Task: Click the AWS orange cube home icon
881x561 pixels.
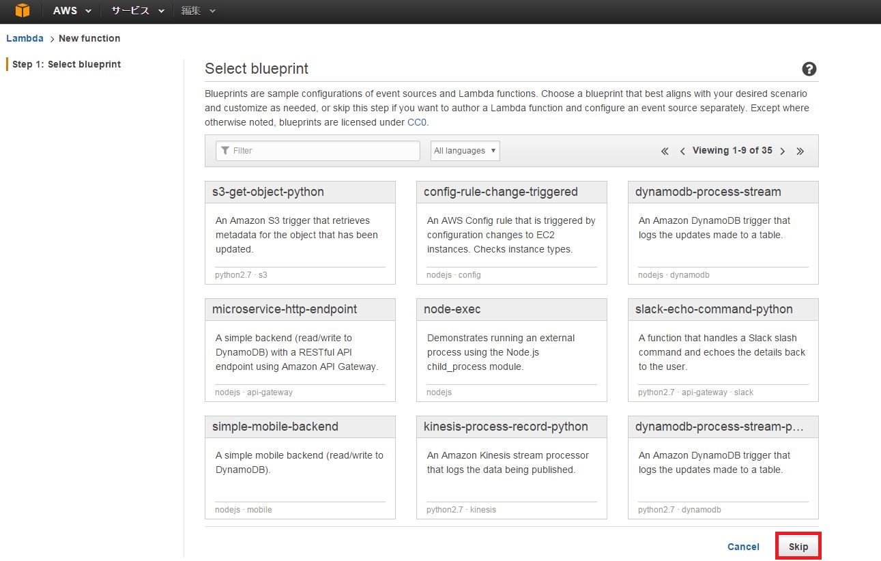Action: (23, 11)
